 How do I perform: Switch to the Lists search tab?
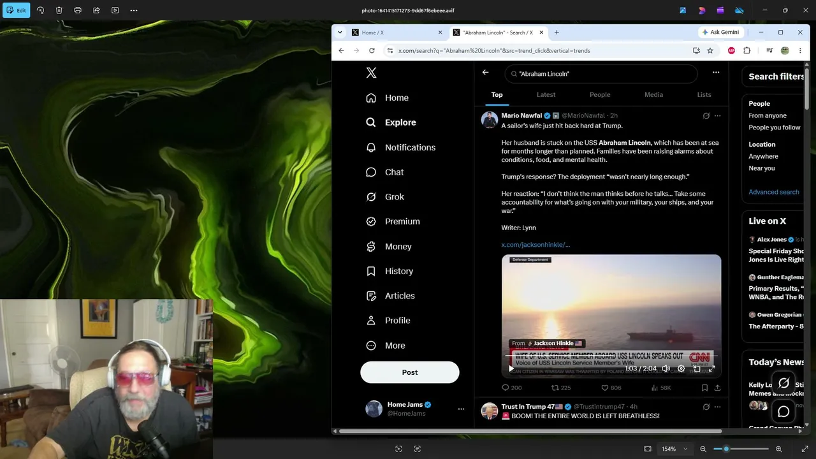pyautogui.click(x=704, y=94)
